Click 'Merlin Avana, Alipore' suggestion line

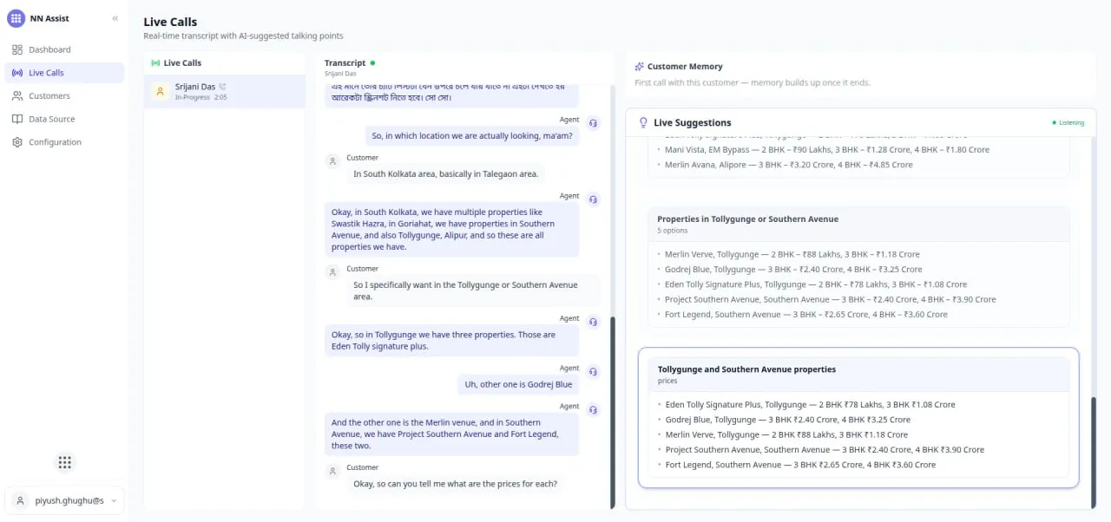789,165
